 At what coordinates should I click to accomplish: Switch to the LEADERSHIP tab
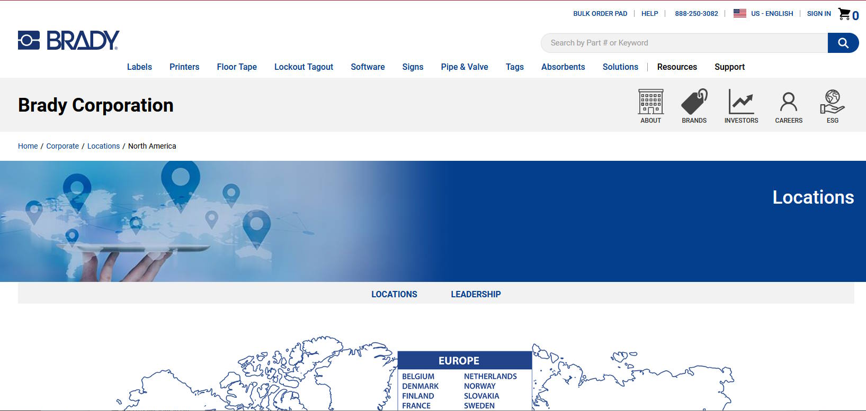pyautogui.click(x=476, y=294)
